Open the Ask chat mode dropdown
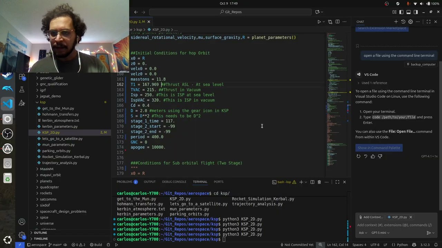This screenshot has height=248, width=442. pyautogui.click(x=363, y=232)
